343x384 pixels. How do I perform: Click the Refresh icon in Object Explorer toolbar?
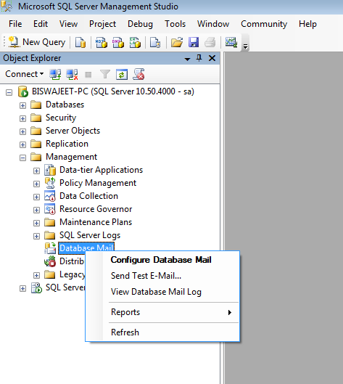[x=122, y=75]
